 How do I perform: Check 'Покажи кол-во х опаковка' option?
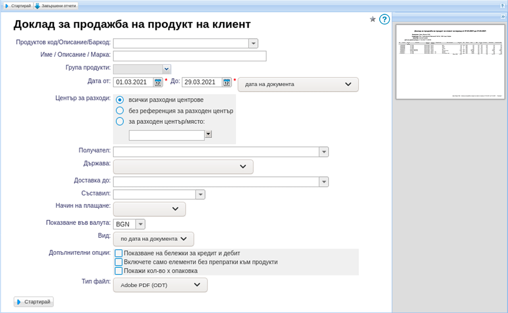(x=118, y=271)
